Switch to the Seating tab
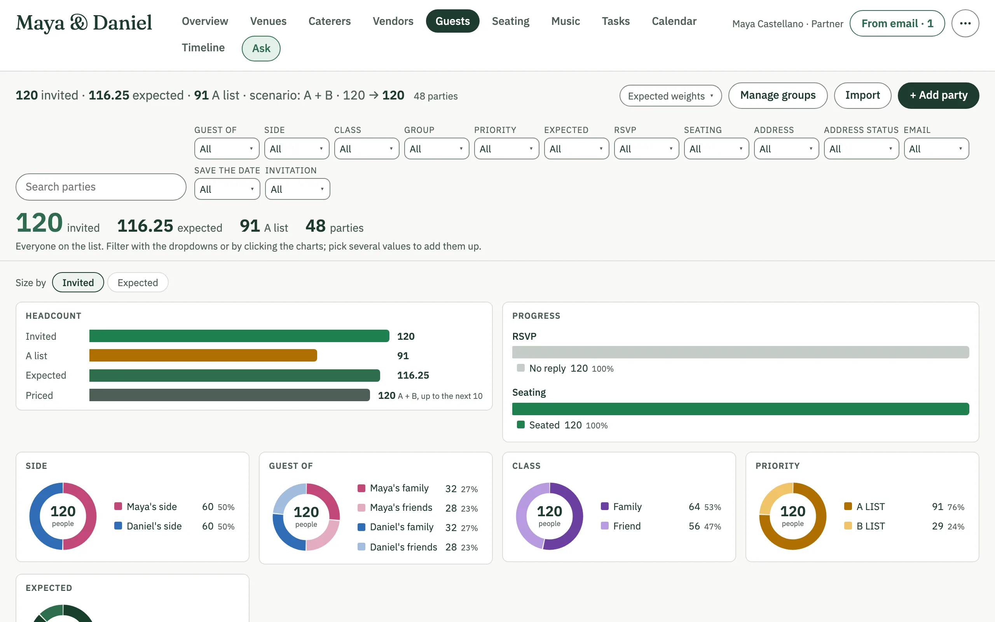The image size is (995, 622). click(510, 21)
